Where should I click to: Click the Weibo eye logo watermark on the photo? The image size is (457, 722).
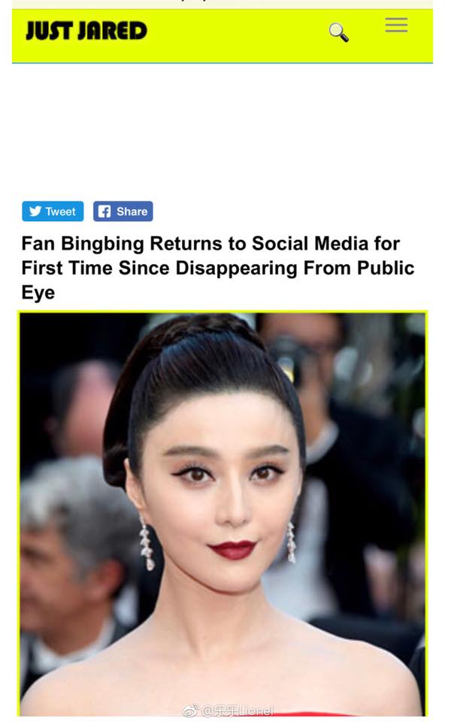coord(190,711)
